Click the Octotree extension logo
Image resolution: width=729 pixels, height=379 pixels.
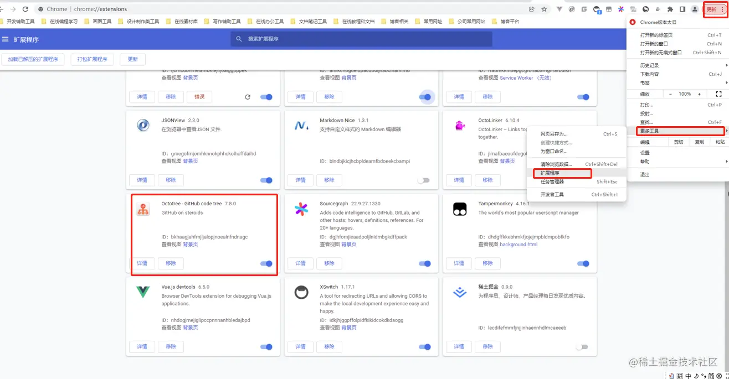tap(143, 209)
